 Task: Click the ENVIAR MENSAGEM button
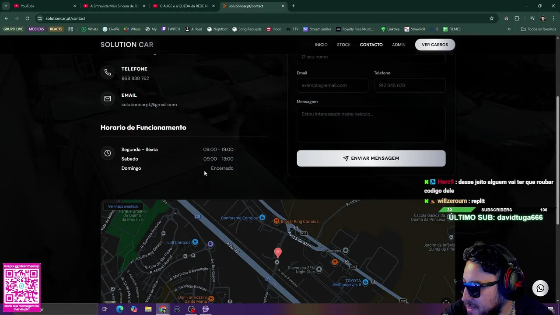[371, 158]
